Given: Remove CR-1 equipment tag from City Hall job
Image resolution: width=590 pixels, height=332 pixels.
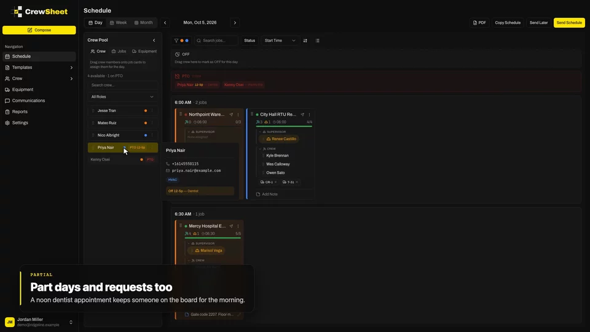Looking at the screenshot, I should tap(276, 182).
